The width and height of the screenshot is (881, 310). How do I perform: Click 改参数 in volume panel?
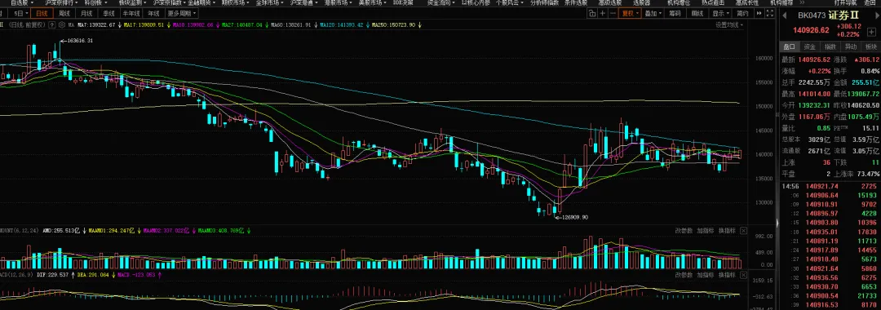pos(684,230)
